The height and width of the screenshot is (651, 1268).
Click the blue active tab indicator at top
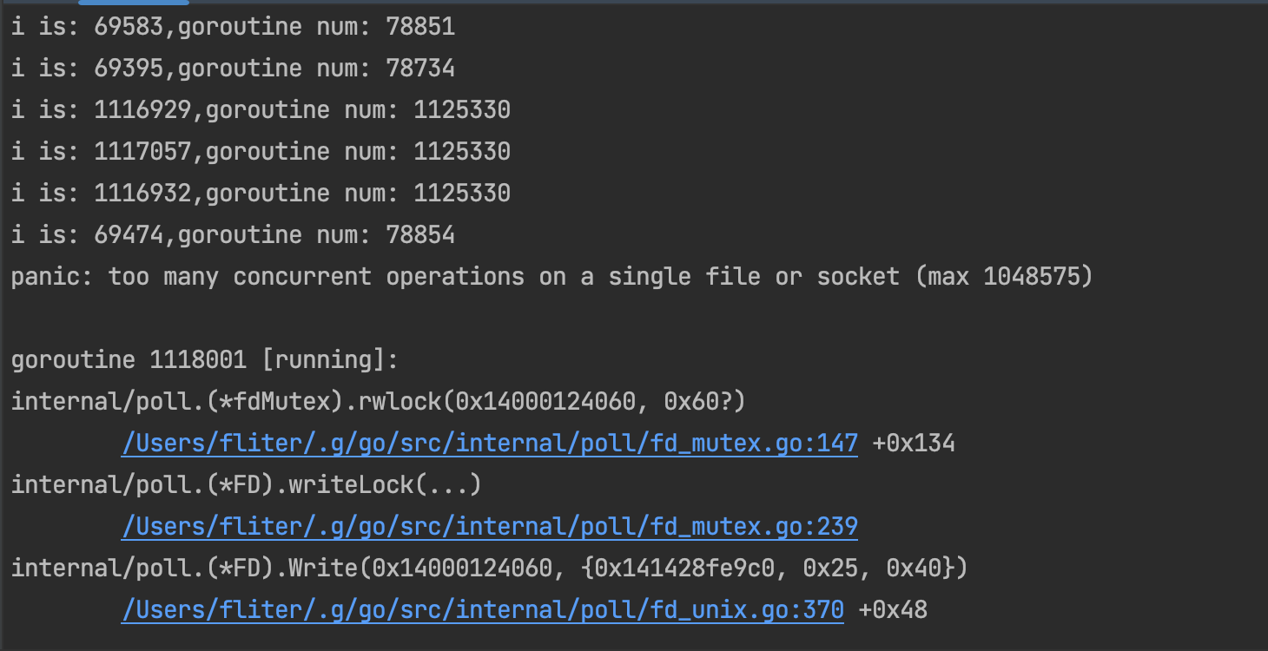122,2
